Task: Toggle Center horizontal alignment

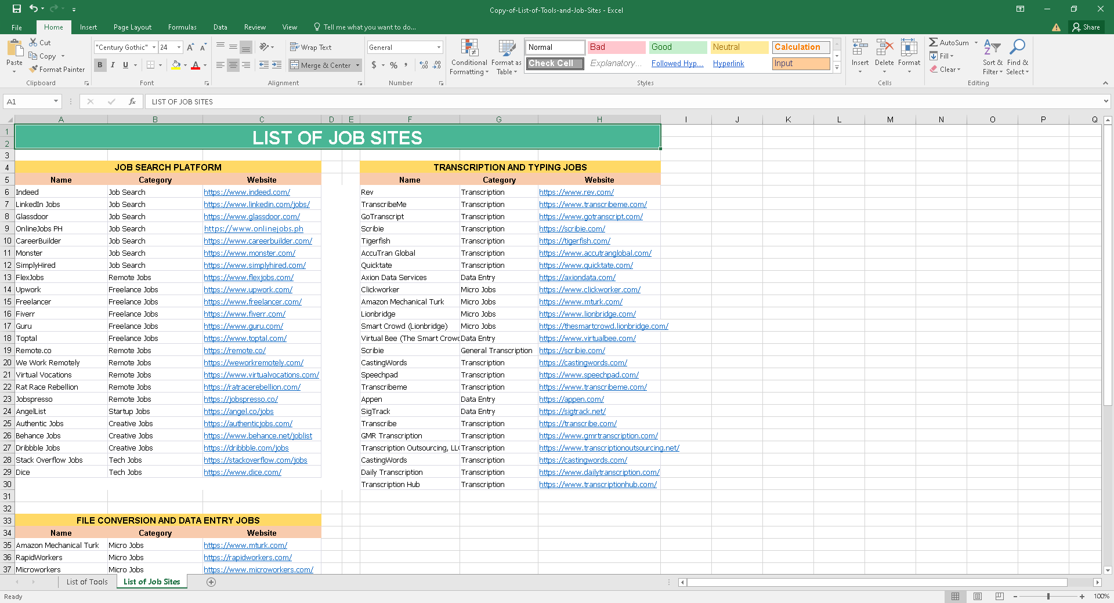Action: (233, 65)
